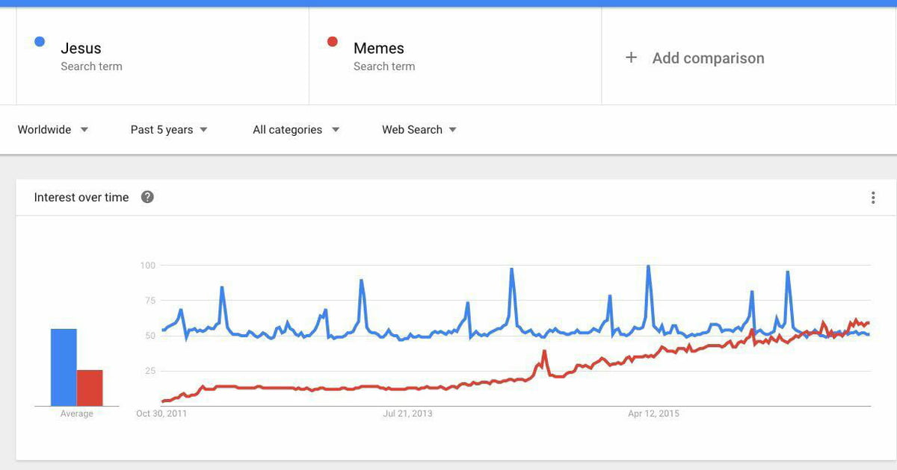Click the tallest blue peak at 100
The width and height of the screenshot is (897, 470).
648,267
